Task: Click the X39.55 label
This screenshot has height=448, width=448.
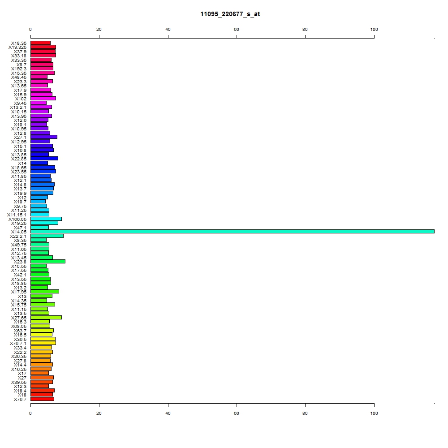Action: click(18, 383)
